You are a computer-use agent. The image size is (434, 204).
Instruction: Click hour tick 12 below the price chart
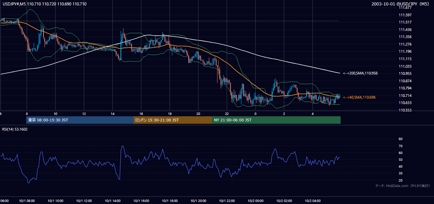click(84, 114)
